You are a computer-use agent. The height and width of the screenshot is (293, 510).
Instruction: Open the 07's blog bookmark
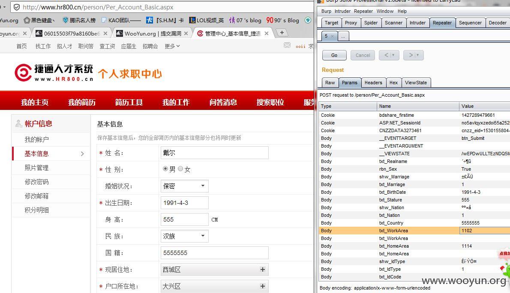(245, 20)
